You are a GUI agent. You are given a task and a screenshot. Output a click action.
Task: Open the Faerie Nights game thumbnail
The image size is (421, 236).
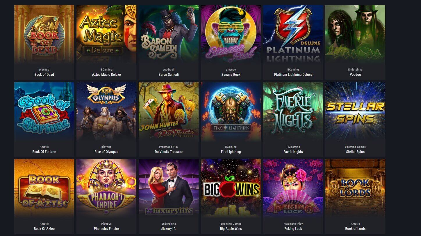pyautogui.click(x=293, y=112)
